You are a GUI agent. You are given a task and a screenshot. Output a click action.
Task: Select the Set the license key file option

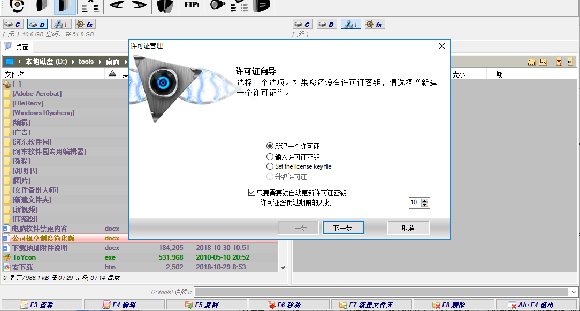tap(299, 166)
